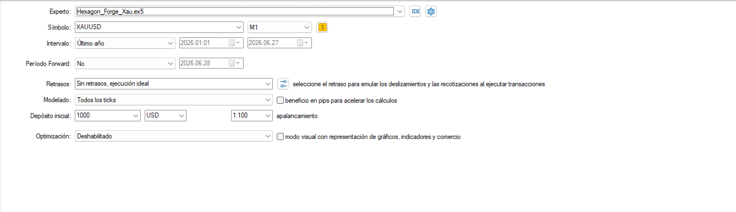Viewport: 736px width, 212px height.
Task: Enable beneficio en pips checkbox
Action: click(281, 101)
